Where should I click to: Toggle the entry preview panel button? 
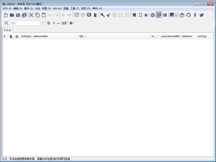coord(159,15)
